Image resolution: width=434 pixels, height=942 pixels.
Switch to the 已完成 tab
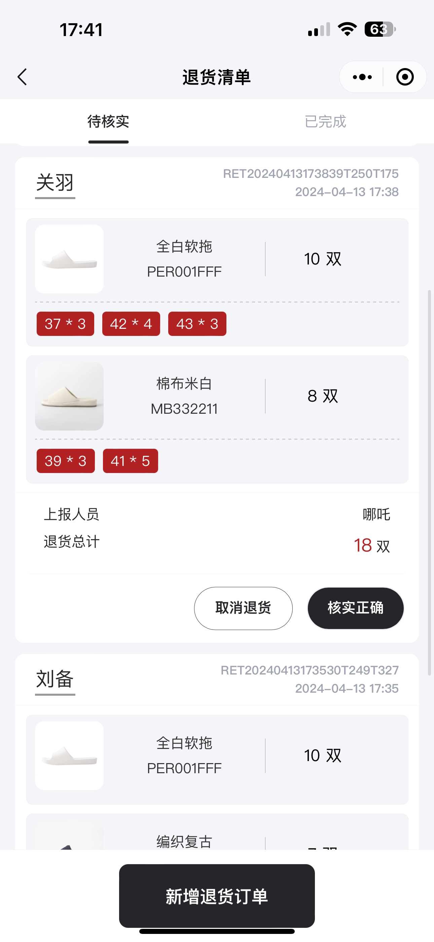click(325, 122)
